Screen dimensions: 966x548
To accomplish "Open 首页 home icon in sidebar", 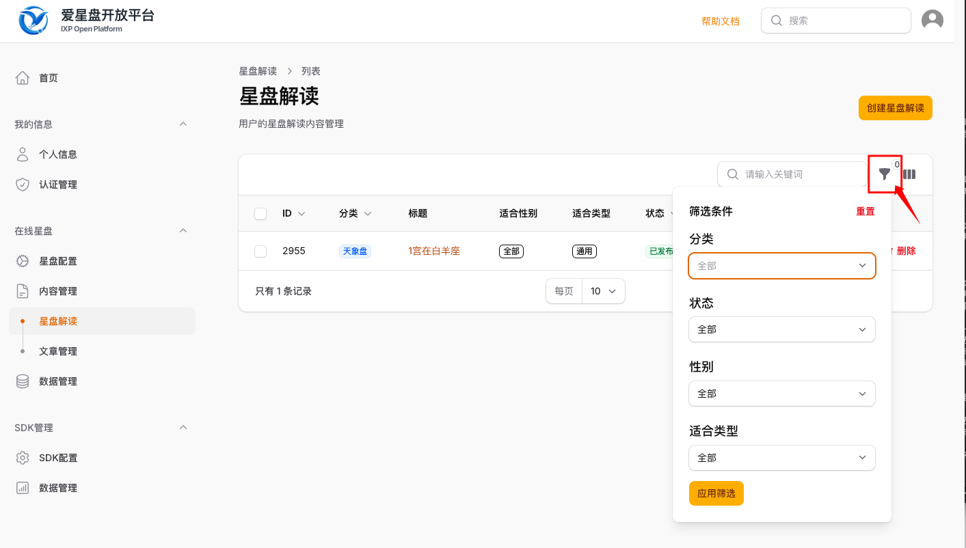I will pos(23,78).
